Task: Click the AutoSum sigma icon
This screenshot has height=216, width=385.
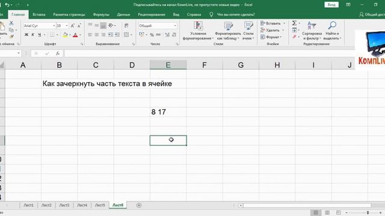Action: pos(294,23)
